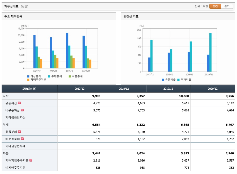Screen dimensions: 237x174
Task: Select asset total value 9,756
Action: point(230,96)
